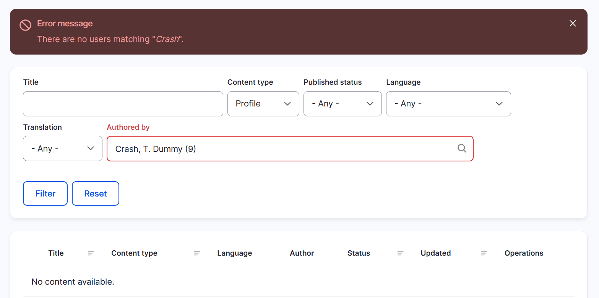Click the chevron on the Language dropdown
The image size is (599, 298).
point(499,103)
